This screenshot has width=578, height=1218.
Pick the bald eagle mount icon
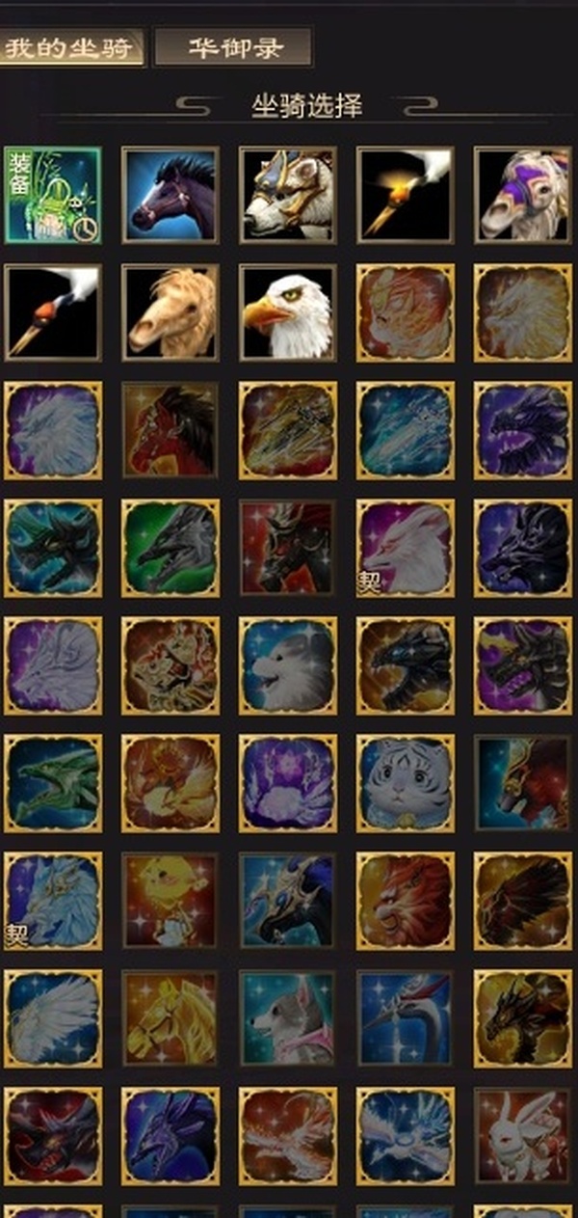[x=288, y=312]
